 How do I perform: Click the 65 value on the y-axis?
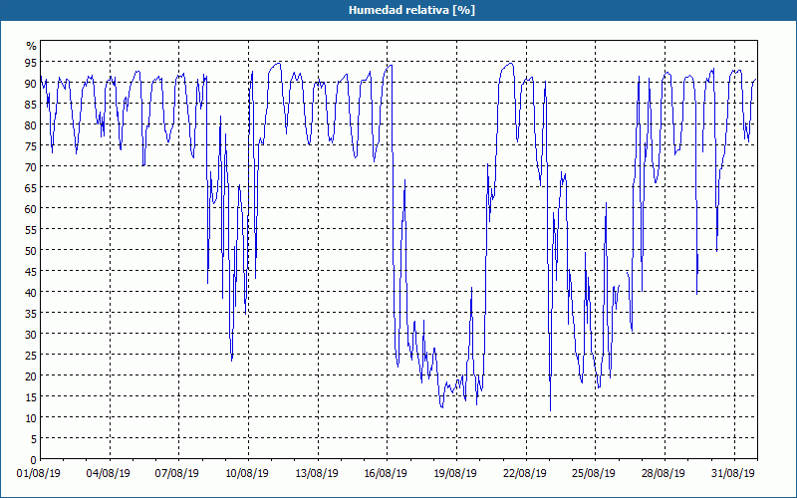pos(31,188)
